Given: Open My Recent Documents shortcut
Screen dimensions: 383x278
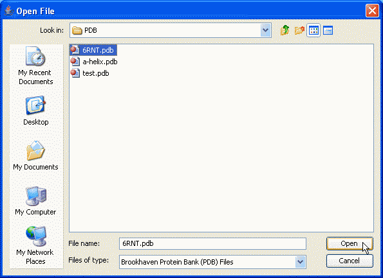Looking at the screenshot, I should (35, 65).
